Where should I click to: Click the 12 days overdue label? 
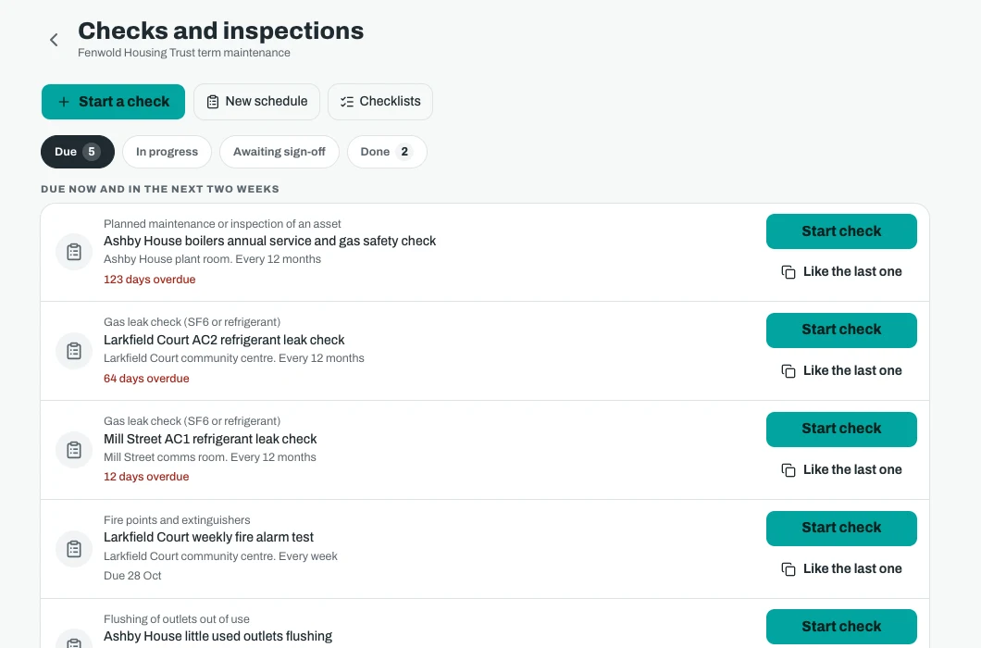pyautogui.click(x=146, y=477)
